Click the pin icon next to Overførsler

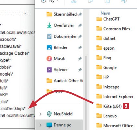click(x=80, y=25)
